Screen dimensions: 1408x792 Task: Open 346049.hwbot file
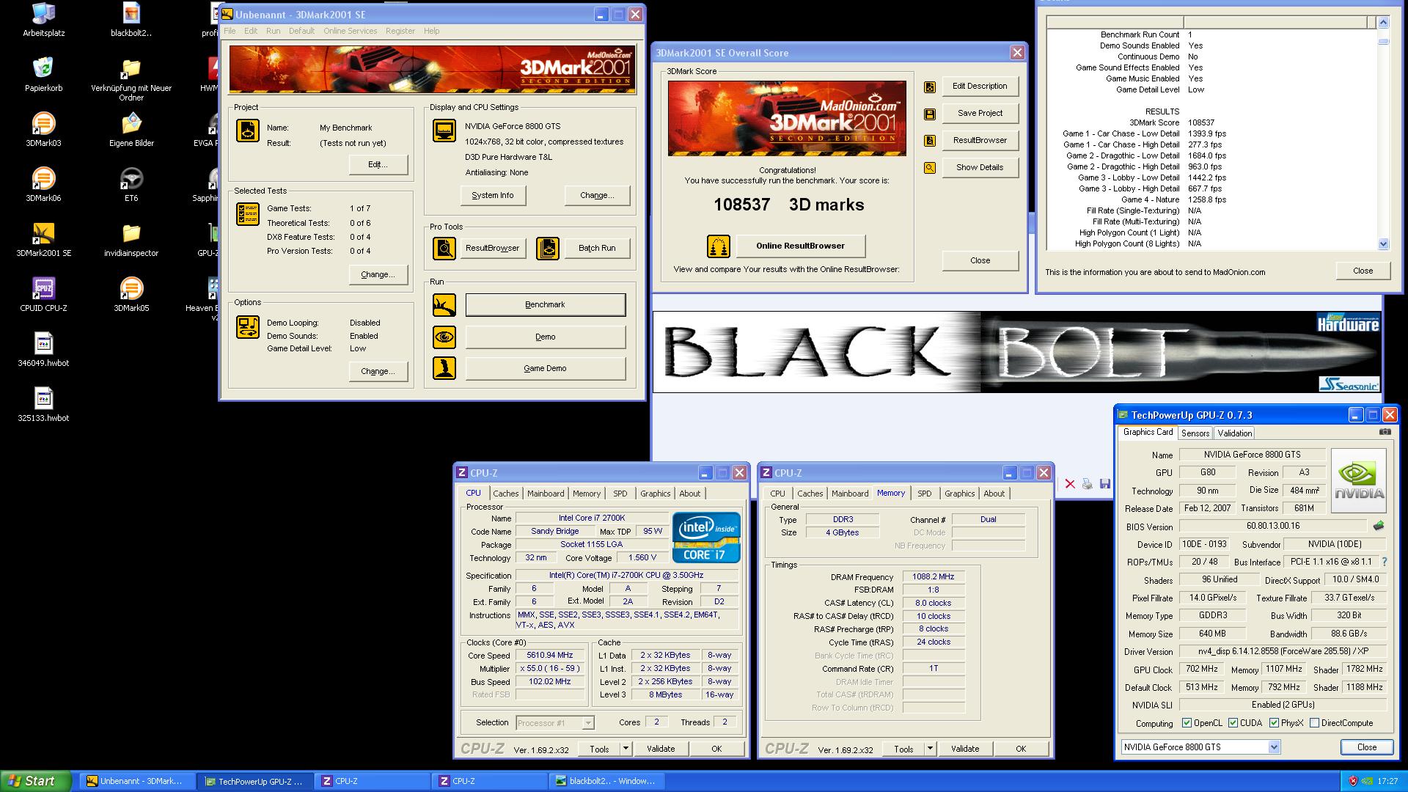(x=43, y=350)
